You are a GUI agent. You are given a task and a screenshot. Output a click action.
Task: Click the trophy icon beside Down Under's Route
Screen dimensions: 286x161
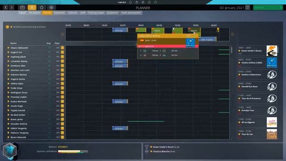[x=147, y=147]
